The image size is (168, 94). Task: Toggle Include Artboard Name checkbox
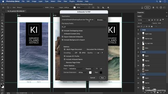pyautogui.click(x=65, y=59)
